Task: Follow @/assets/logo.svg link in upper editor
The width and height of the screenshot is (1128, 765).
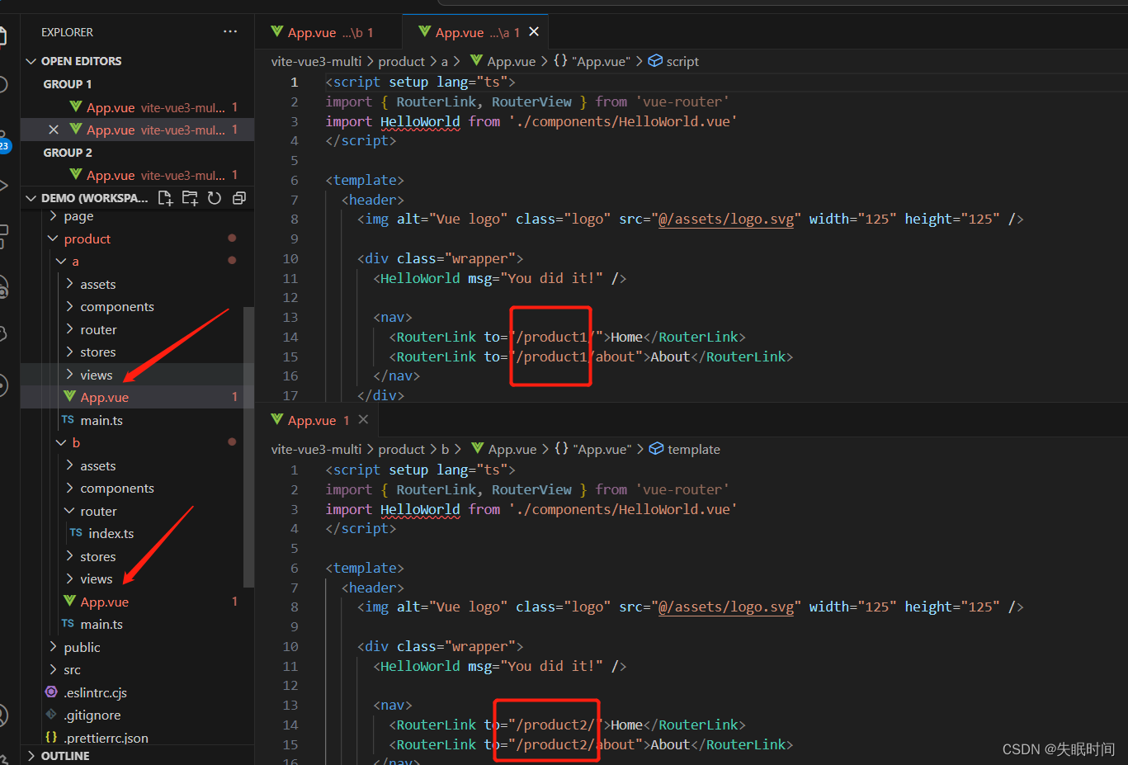Action: pyautogui.click(x=726, y=219)
